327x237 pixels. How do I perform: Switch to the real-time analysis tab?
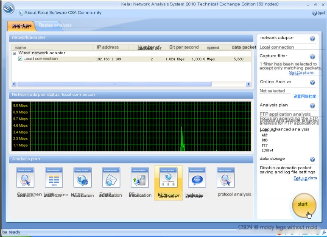22,26
